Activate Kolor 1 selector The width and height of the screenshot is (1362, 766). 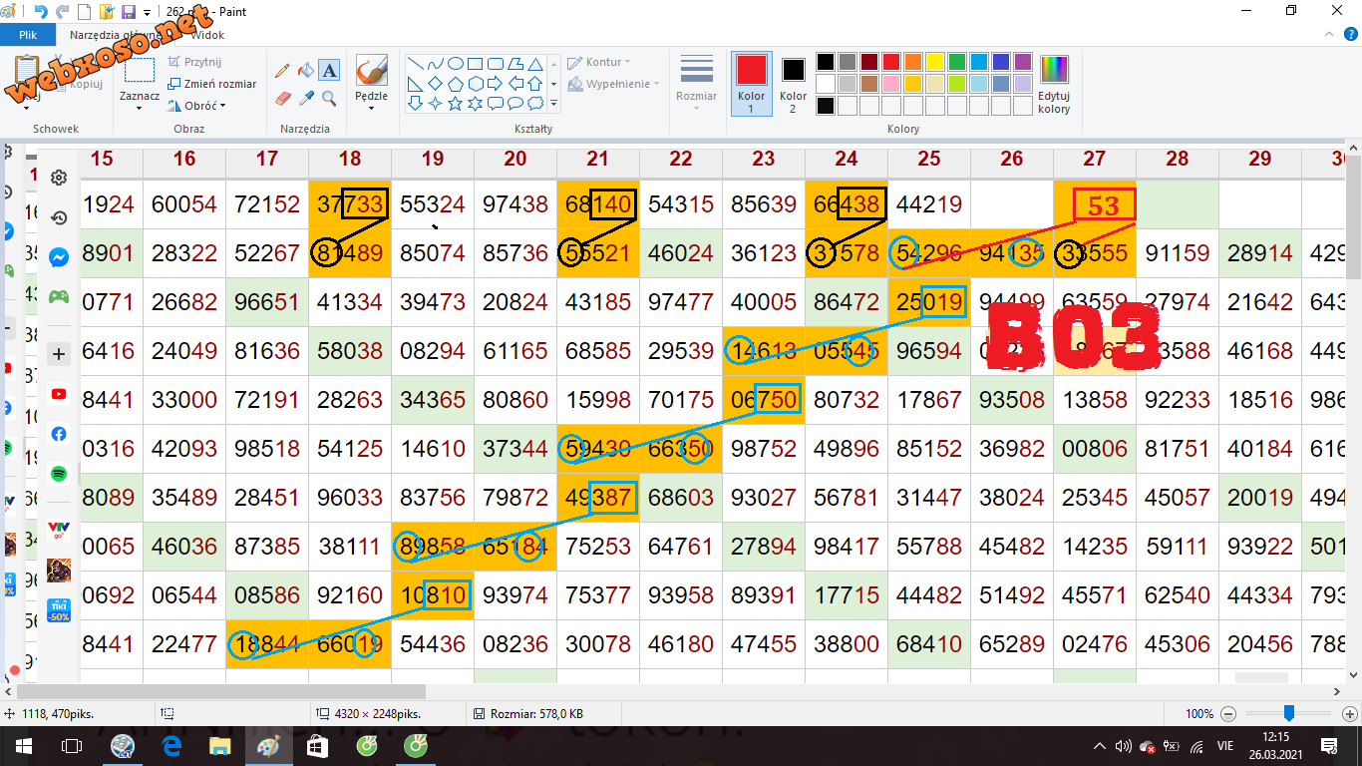click(x=752, y=84)
